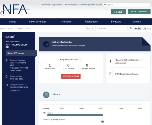The width and height of the screenshot is (152, 125).
Task: Open the Registration menu
Action: pos(91,21)
